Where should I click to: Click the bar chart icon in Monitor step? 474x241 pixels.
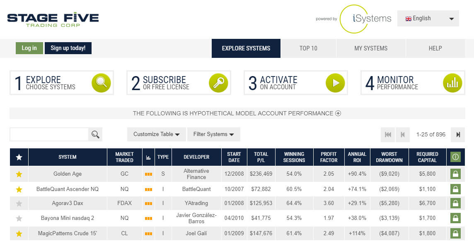click(452, 83)
